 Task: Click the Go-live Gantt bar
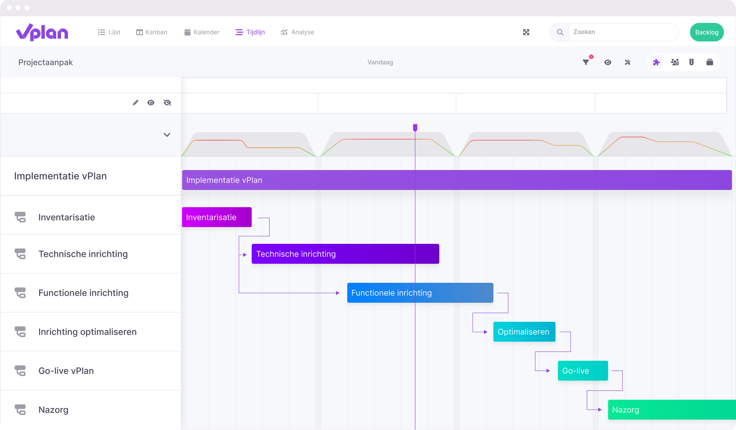(583, 371)
